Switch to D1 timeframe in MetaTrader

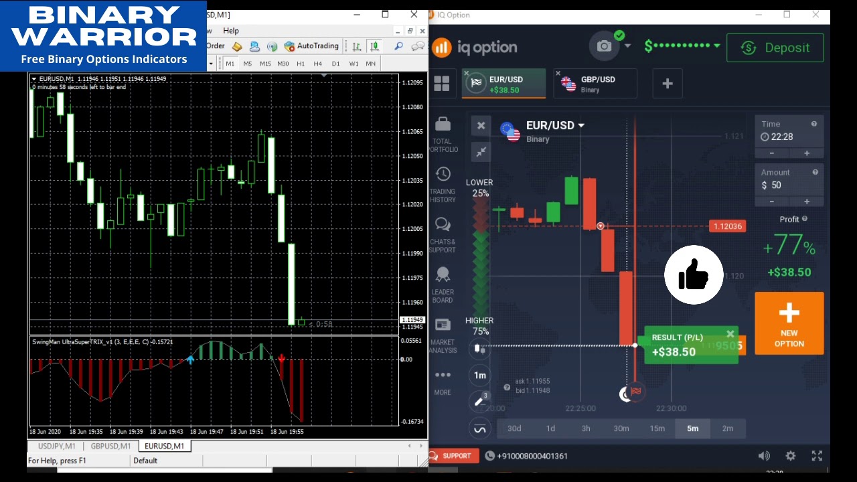point(335,64)
